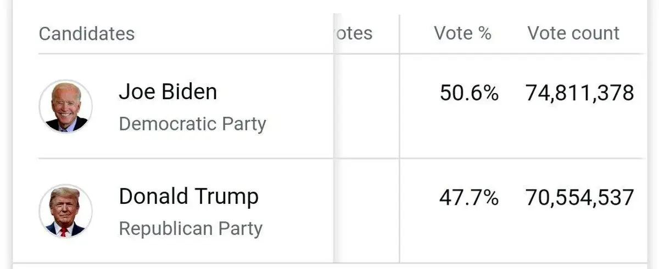Open the Donald Trump candidate name

[188, 196]
